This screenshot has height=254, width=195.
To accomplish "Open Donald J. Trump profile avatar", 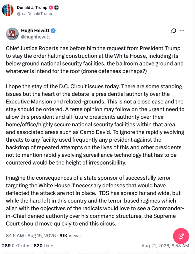I will click(x=8, y=10).
